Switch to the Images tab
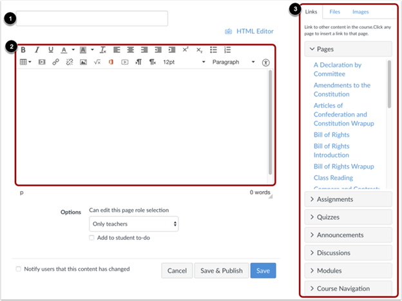The width and height of the screenshot is (402, 301). tap(361, 12)
